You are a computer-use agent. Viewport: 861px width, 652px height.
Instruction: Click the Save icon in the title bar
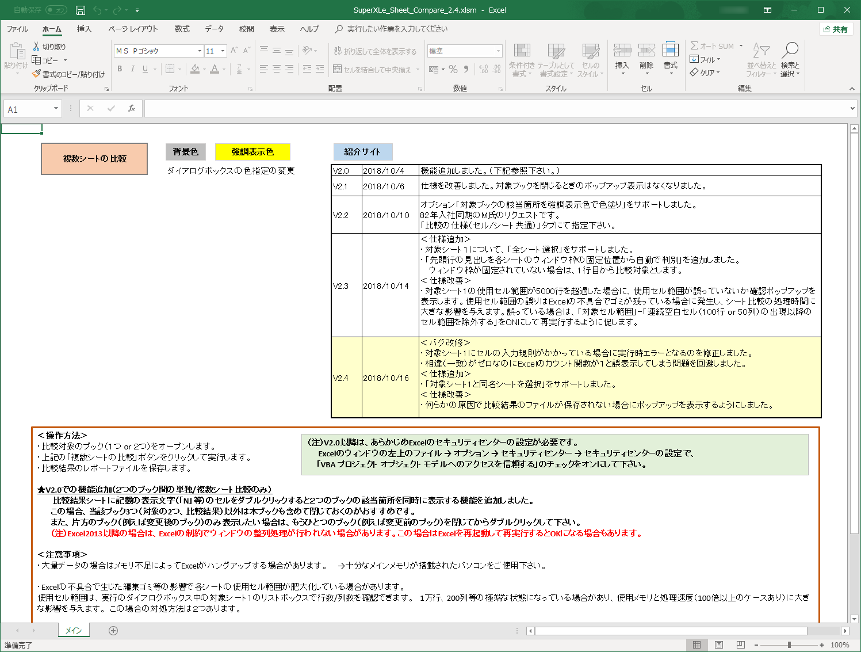pyautogui.click(x=81, y=10)
